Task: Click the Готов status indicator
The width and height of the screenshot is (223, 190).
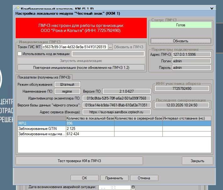Action: pos(181,25)
